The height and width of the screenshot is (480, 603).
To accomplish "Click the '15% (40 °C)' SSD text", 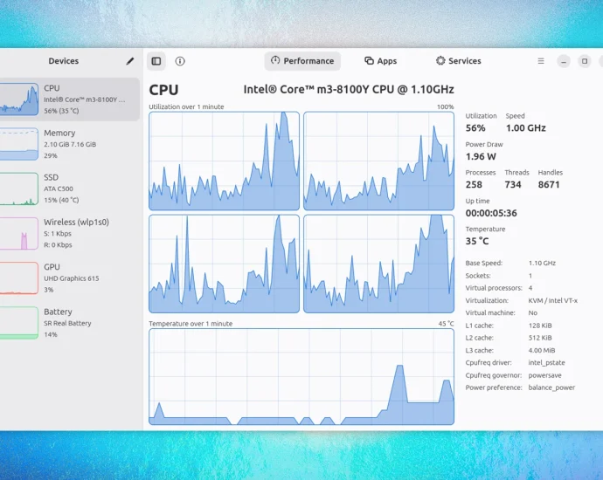I will [x=61, y=200].
